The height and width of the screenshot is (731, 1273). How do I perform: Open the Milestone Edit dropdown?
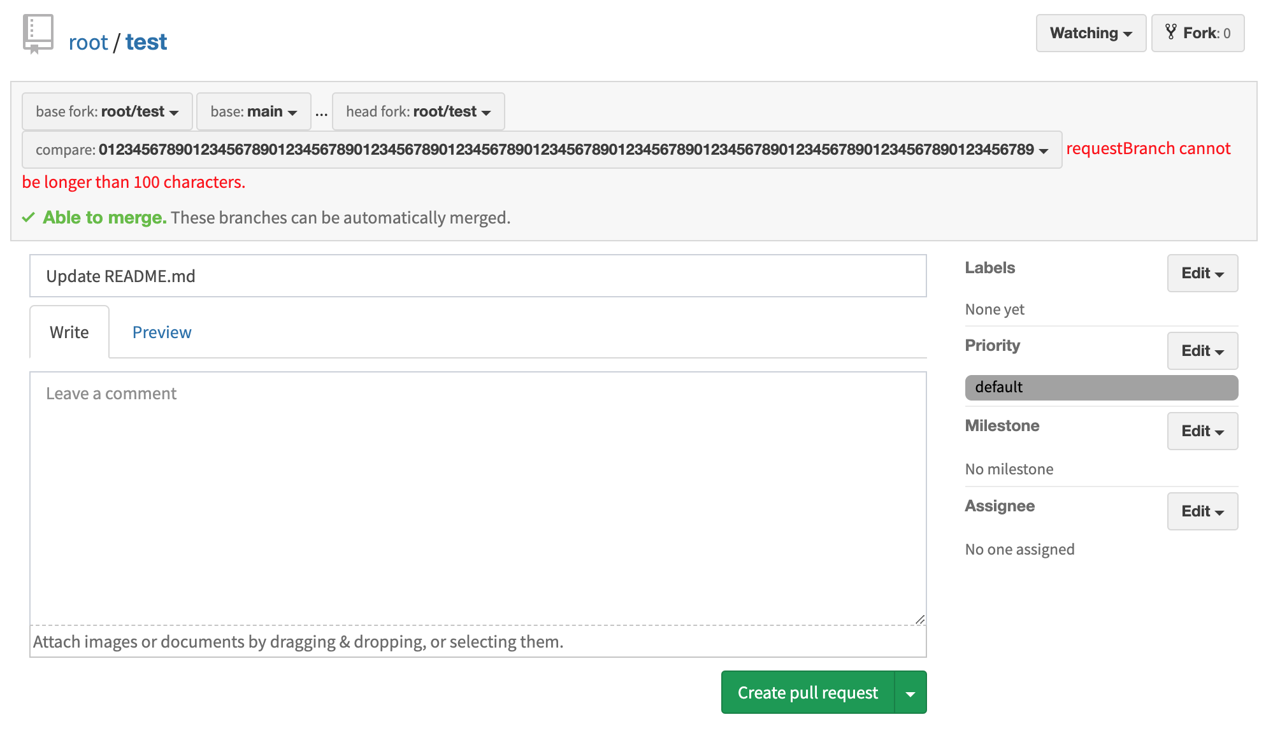coord(1202,431)
